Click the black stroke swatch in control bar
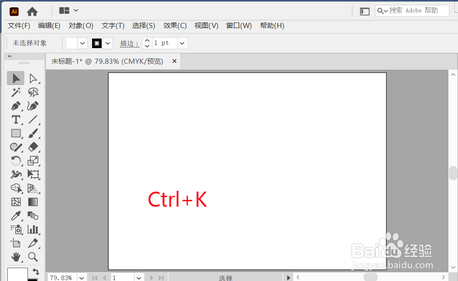The height and width of the screenshot is (281, 458). tap(97, 43)
